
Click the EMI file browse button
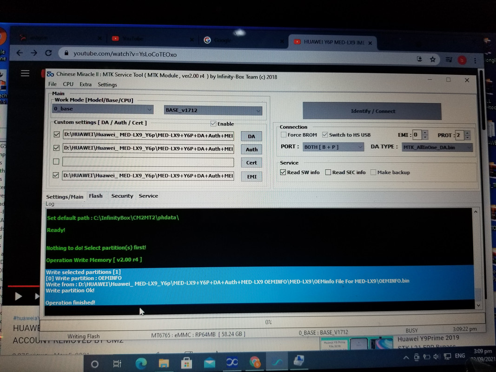tap(251, 177)
